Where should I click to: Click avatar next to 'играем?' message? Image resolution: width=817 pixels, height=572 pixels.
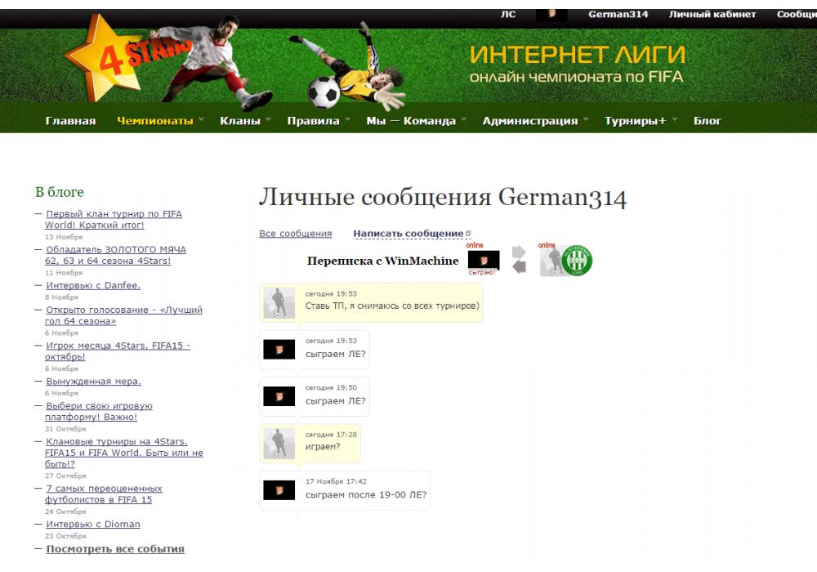pos(279,443)
